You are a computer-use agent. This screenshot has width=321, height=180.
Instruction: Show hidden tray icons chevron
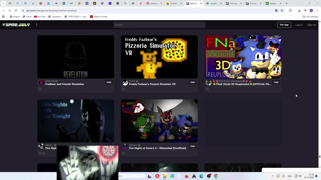click(273, 176)
